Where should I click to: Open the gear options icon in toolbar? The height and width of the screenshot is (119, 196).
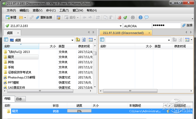133,17
